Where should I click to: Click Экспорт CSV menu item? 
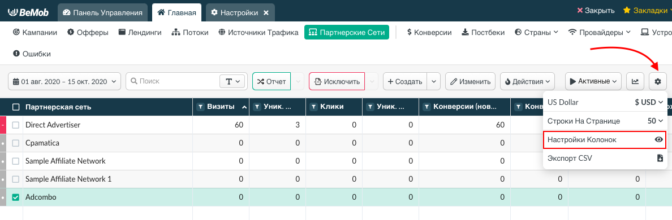pos(605,159)
